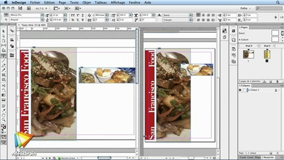
Task: Open the Bridge icon next to Id
Action: (x=29, y=8)
